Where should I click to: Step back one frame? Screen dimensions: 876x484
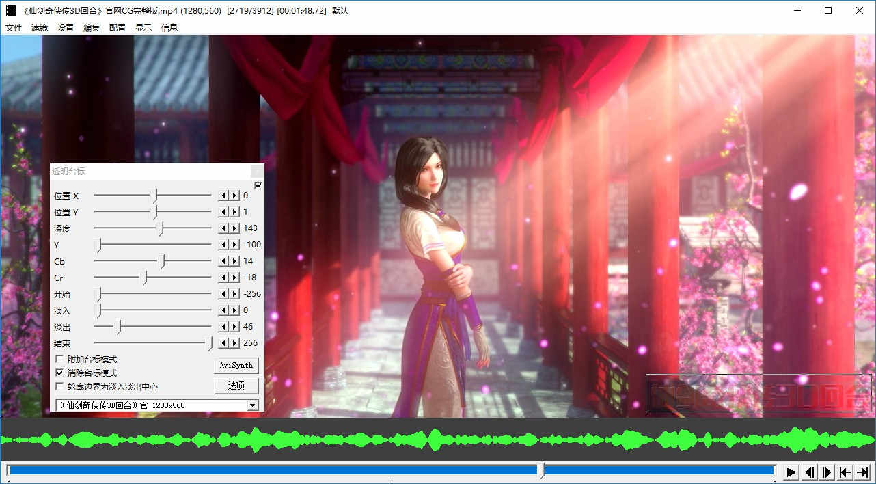(810, 472)
